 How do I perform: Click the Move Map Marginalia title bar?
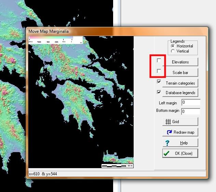tap(103, 31)
